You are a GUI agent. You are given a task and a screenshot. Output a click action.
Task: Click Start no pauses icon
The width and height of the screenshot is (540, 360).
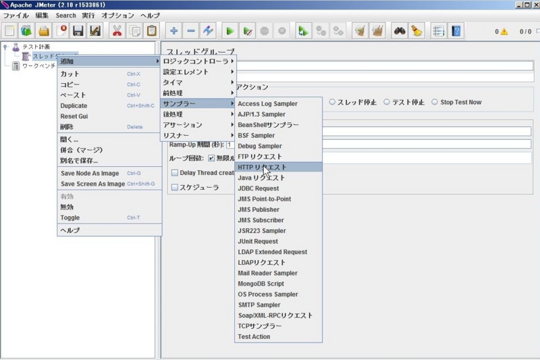(x=247, y=31)
